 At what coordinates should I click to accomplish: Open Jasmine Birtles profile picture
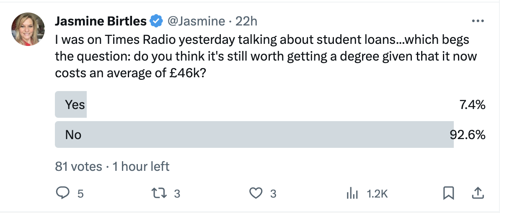pyautogui.click(x=28, y=29)
